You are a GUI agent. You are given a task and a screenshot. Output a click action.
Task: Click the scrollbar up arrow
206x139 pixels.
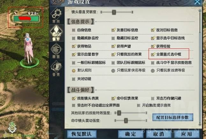tap(200, 11)
